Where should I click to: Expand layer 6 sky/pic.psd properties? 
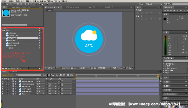11,94
